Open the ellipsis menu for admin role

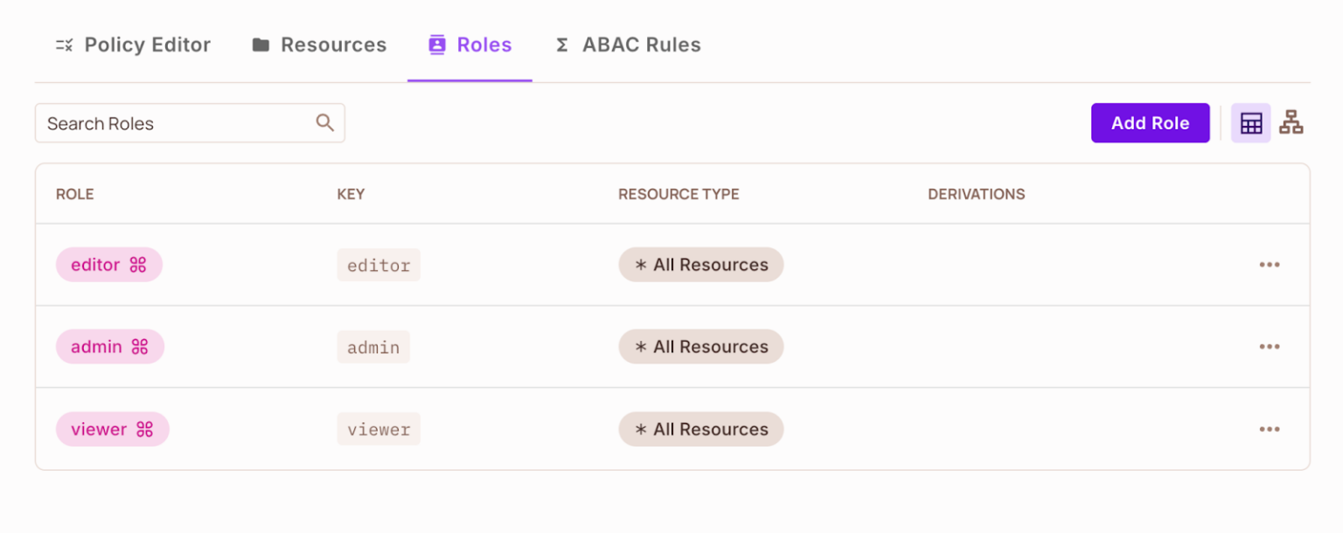pyautogui.click(x=1270, y=346)
